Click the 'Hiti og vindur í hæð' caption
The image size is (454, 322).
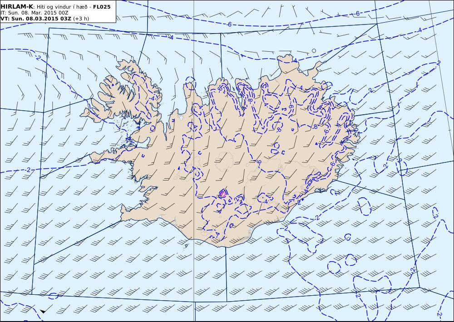click(x=62, y=7)
